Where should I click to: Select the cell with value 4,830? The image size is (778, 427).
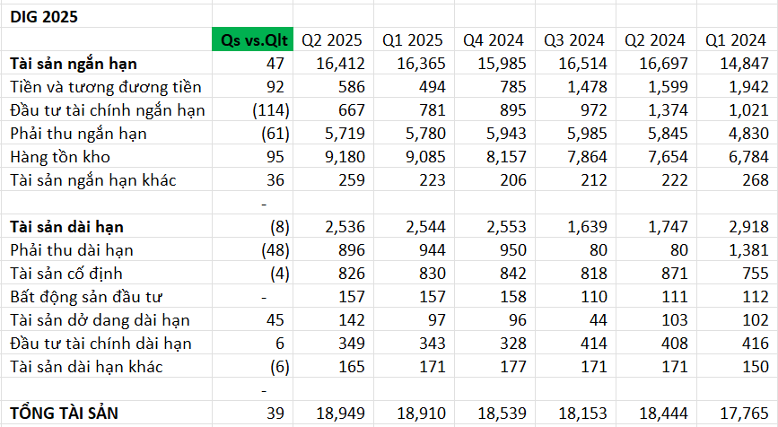[738, 134]
